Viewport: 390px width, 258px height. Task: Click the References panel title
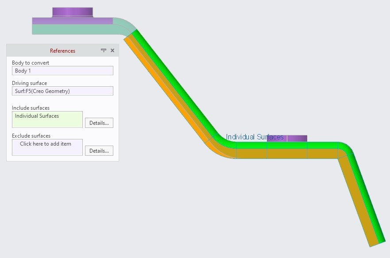[x=62, y=51]
